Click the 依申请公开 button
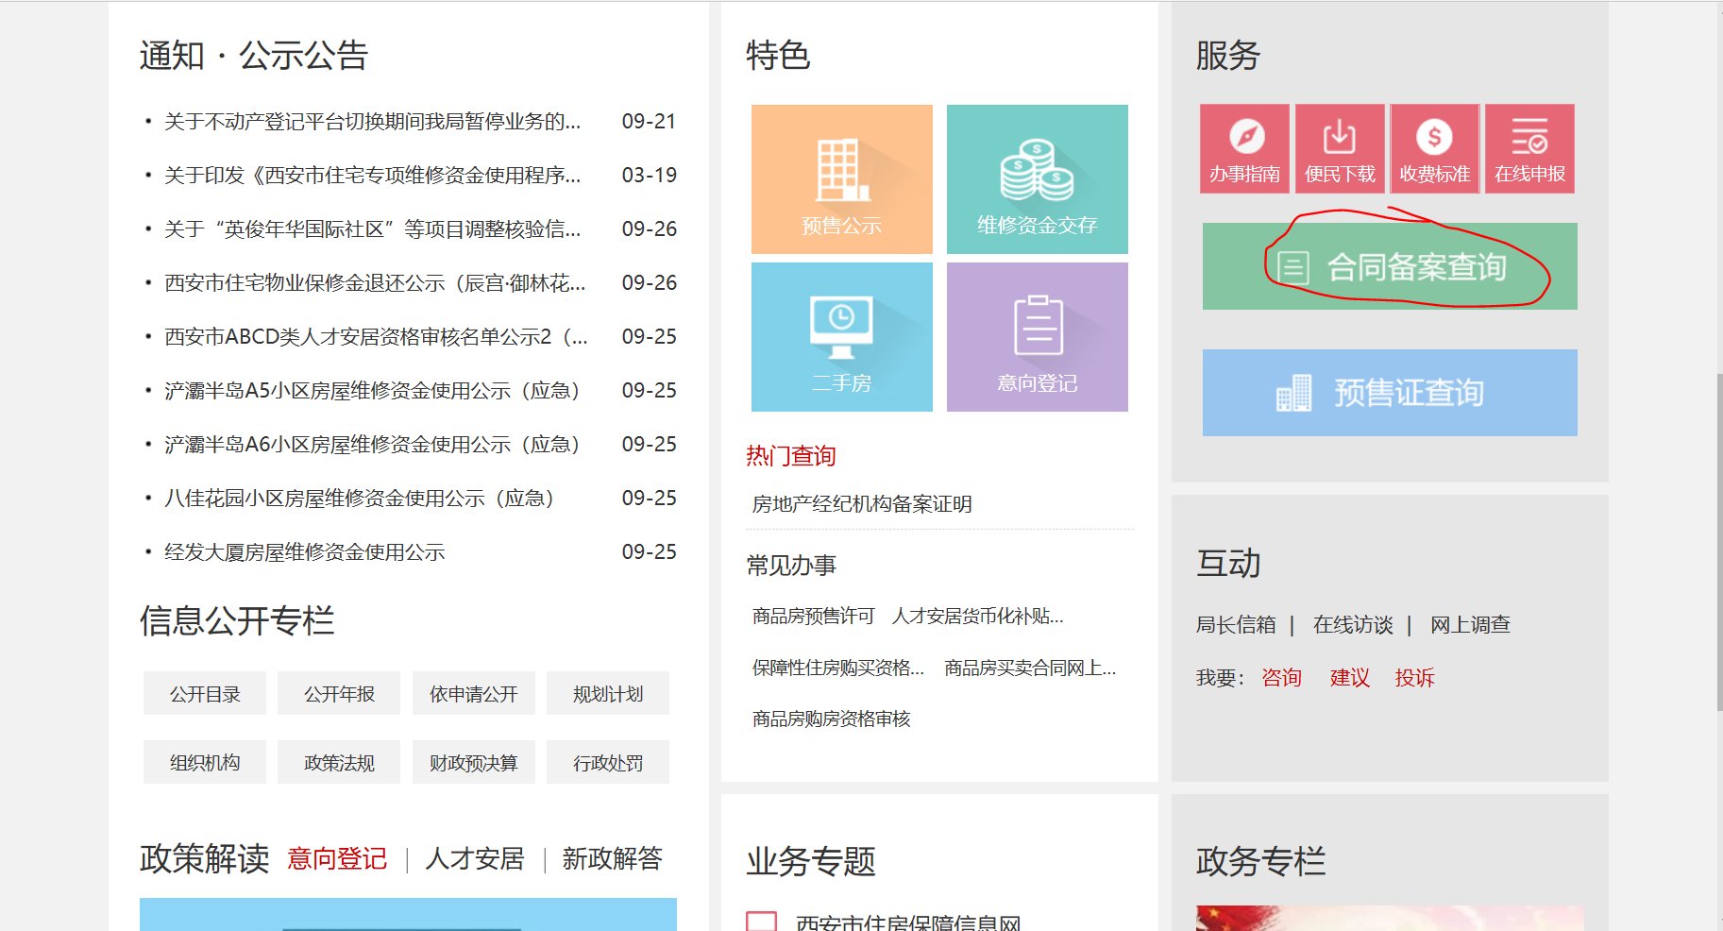 pos(472,693)
